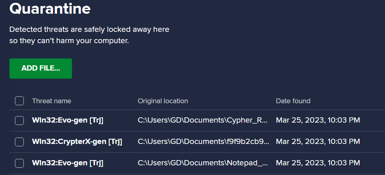Click the 'Detected threats are safely locked' description
Image resolution: width=385 pixels, height=175 pixels.
(x=89, y=30)
